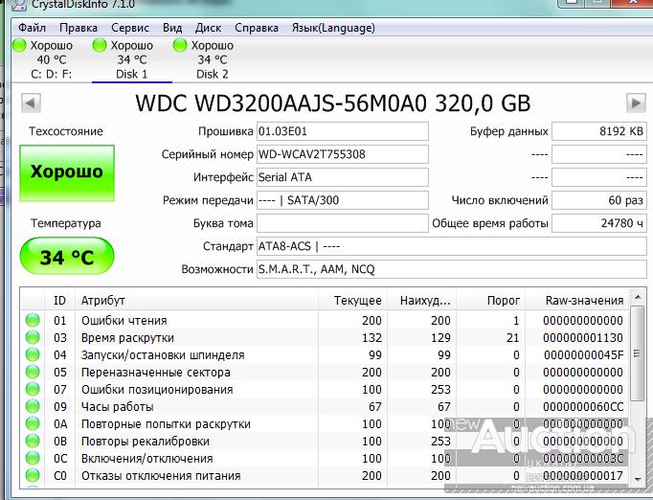Click the status dot for Ошибки чтения
This screenshot has height=500, width=653.
[33, 320]
